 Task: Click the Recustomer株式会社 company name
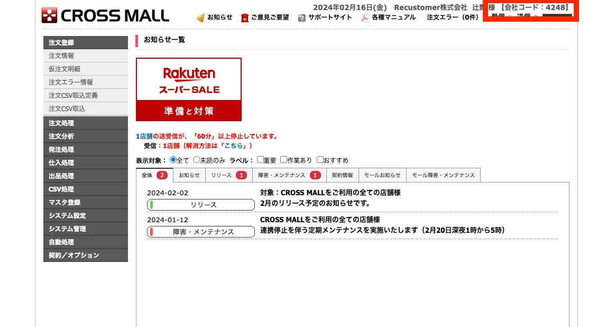(430, 7)
